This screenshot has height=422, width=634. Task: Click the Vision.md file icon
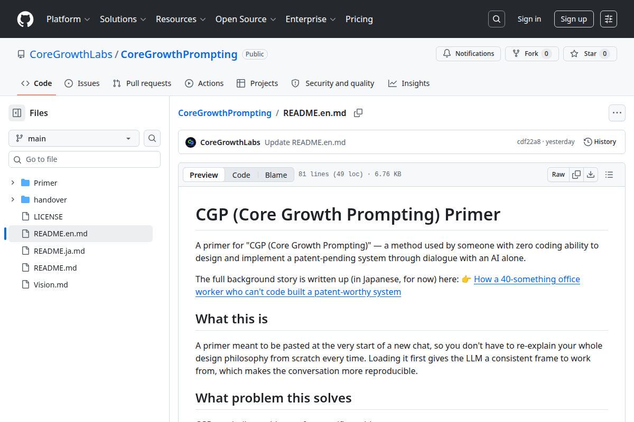[25, 285]
